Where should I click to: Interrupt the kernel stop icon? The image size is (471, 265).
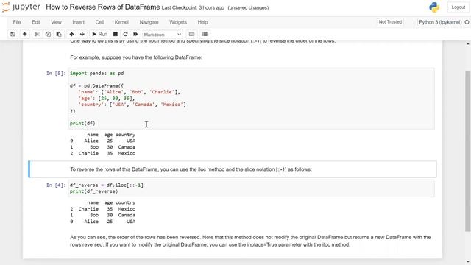pos(116,35)
